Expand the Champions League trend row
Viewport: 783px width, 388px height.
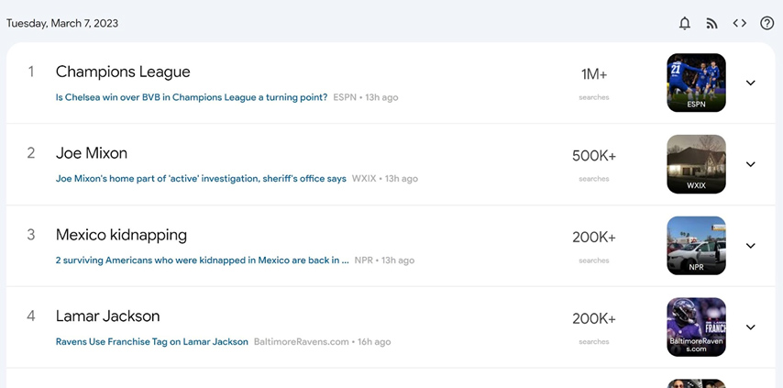(x=750, y=83)
